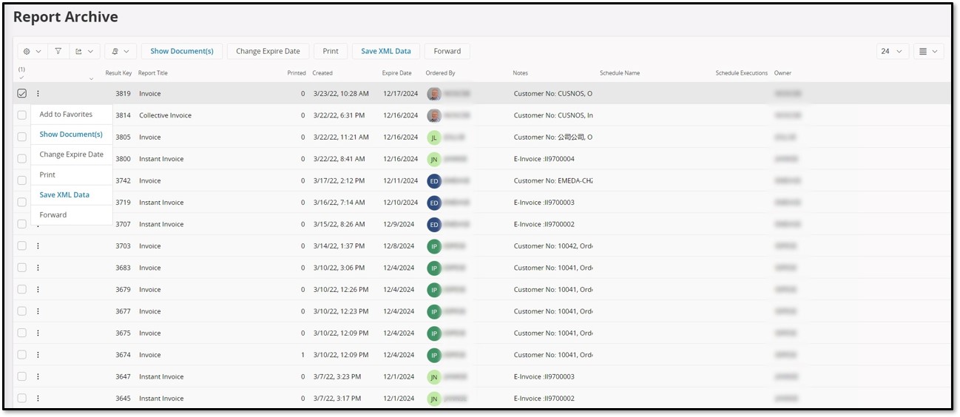Open the stamp icon dropdown in toolbar
Viewport: 960px width, 417px height.
coord(121,51)
